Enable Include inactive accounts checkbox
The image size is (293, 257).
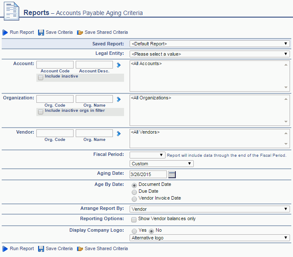click(41, 78)
